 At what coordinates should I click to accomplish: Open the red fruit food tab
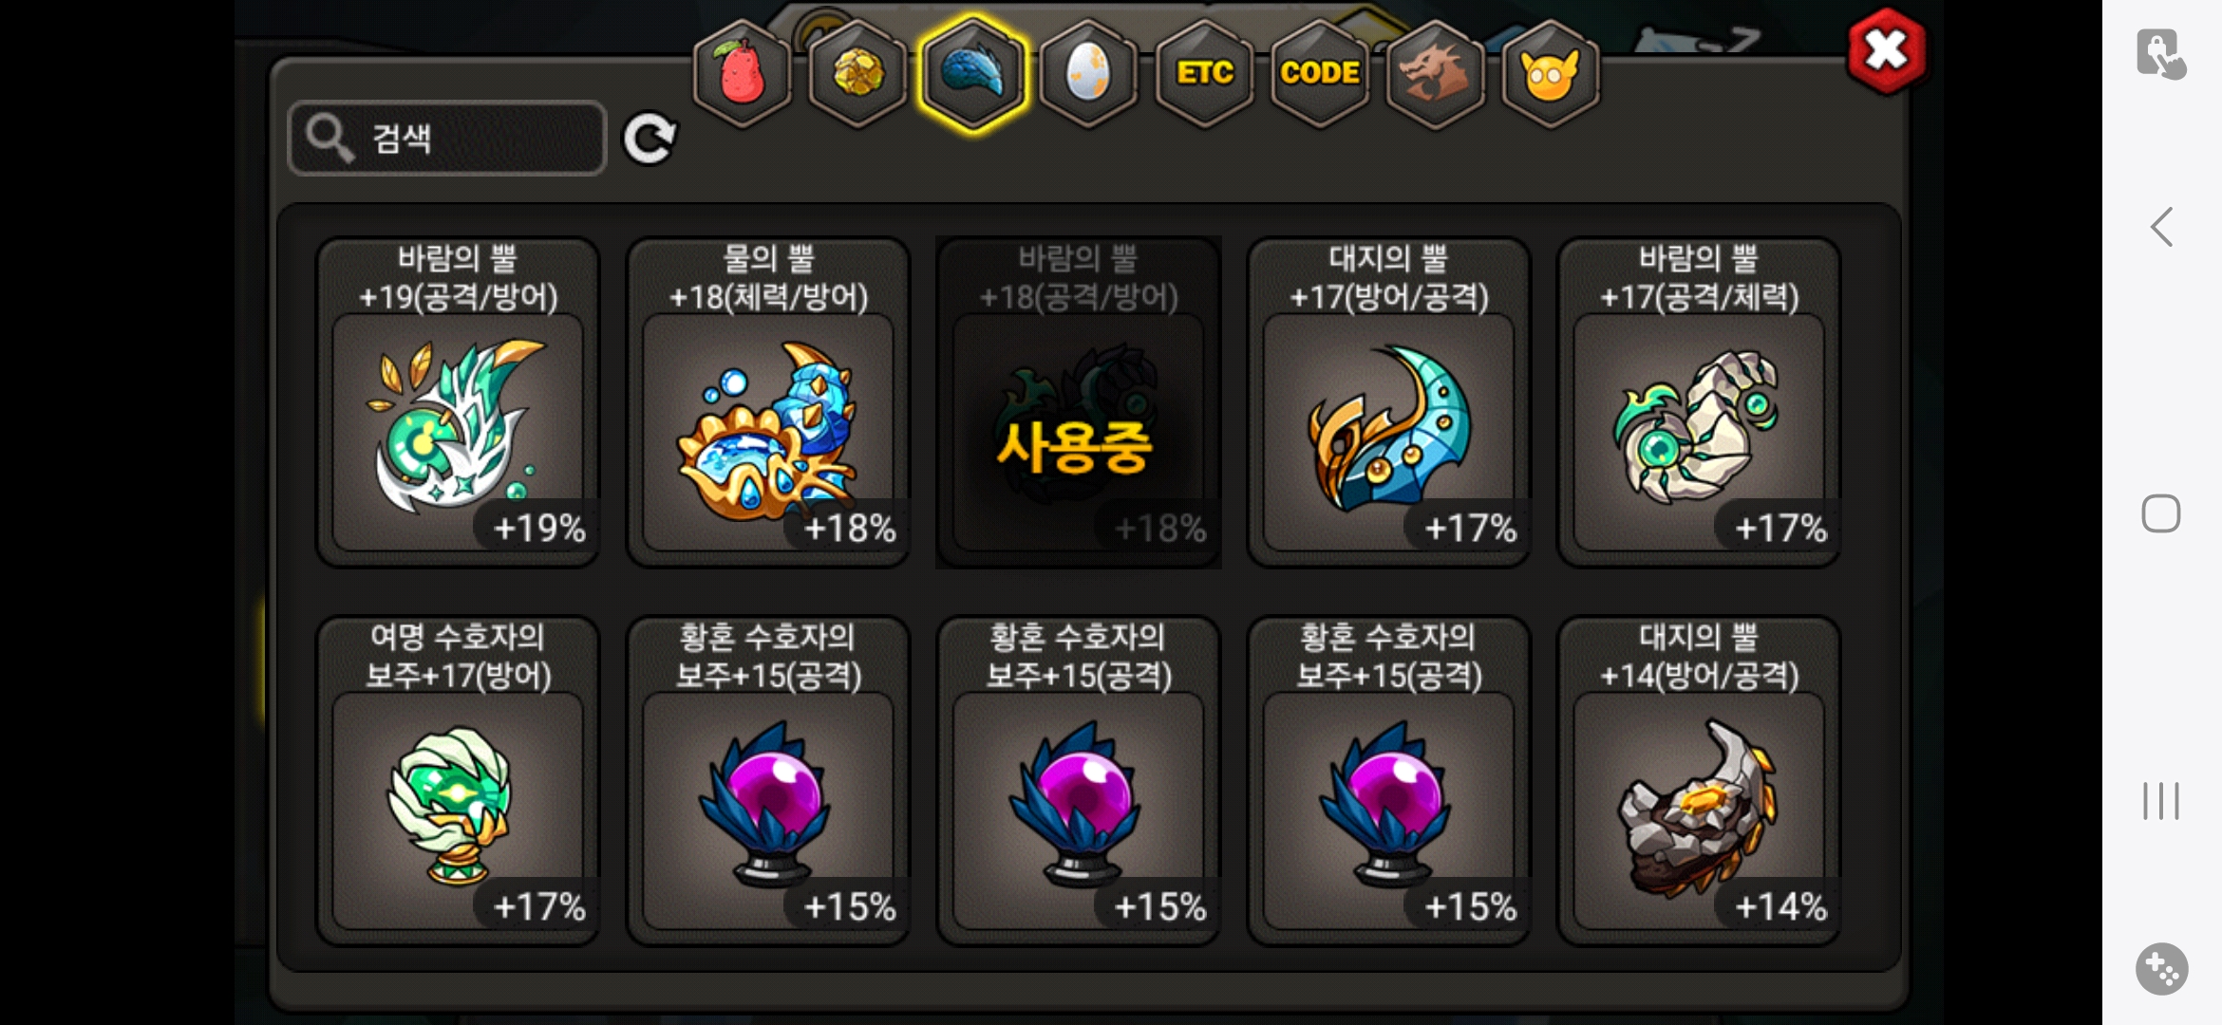[742, 73]
